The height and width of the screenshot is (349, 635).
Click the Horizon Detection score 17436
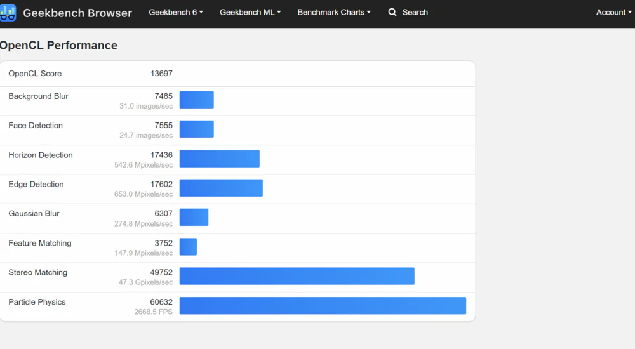coord(161,155)
